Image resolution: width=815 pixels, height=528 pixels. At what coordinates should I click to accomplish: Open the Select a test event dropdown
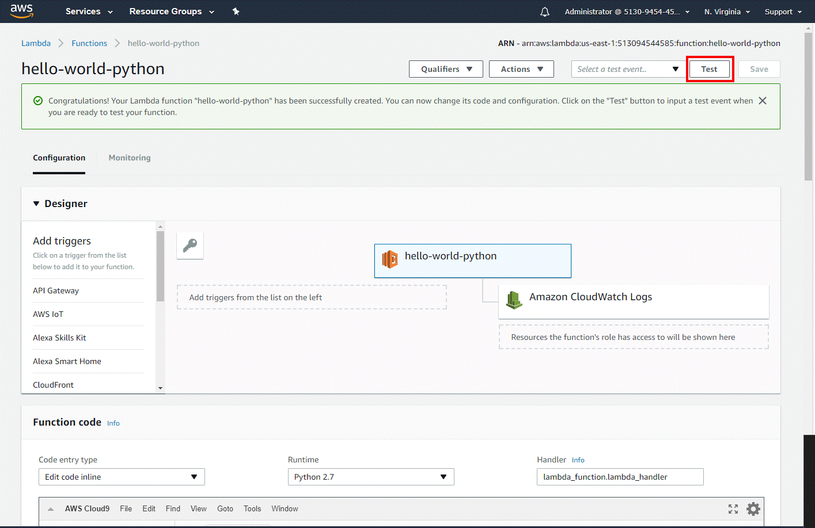point(628,69)
